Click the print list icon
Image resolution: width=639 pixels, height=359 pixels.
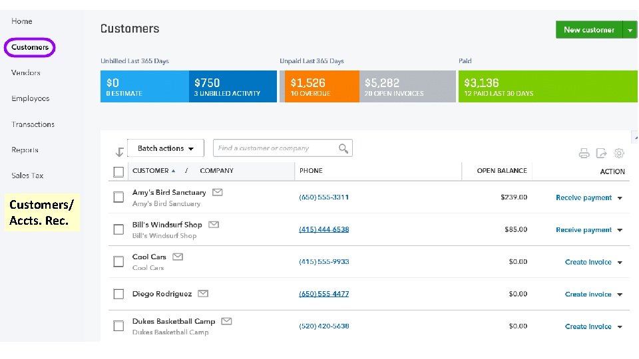click(x=584, y=153)
